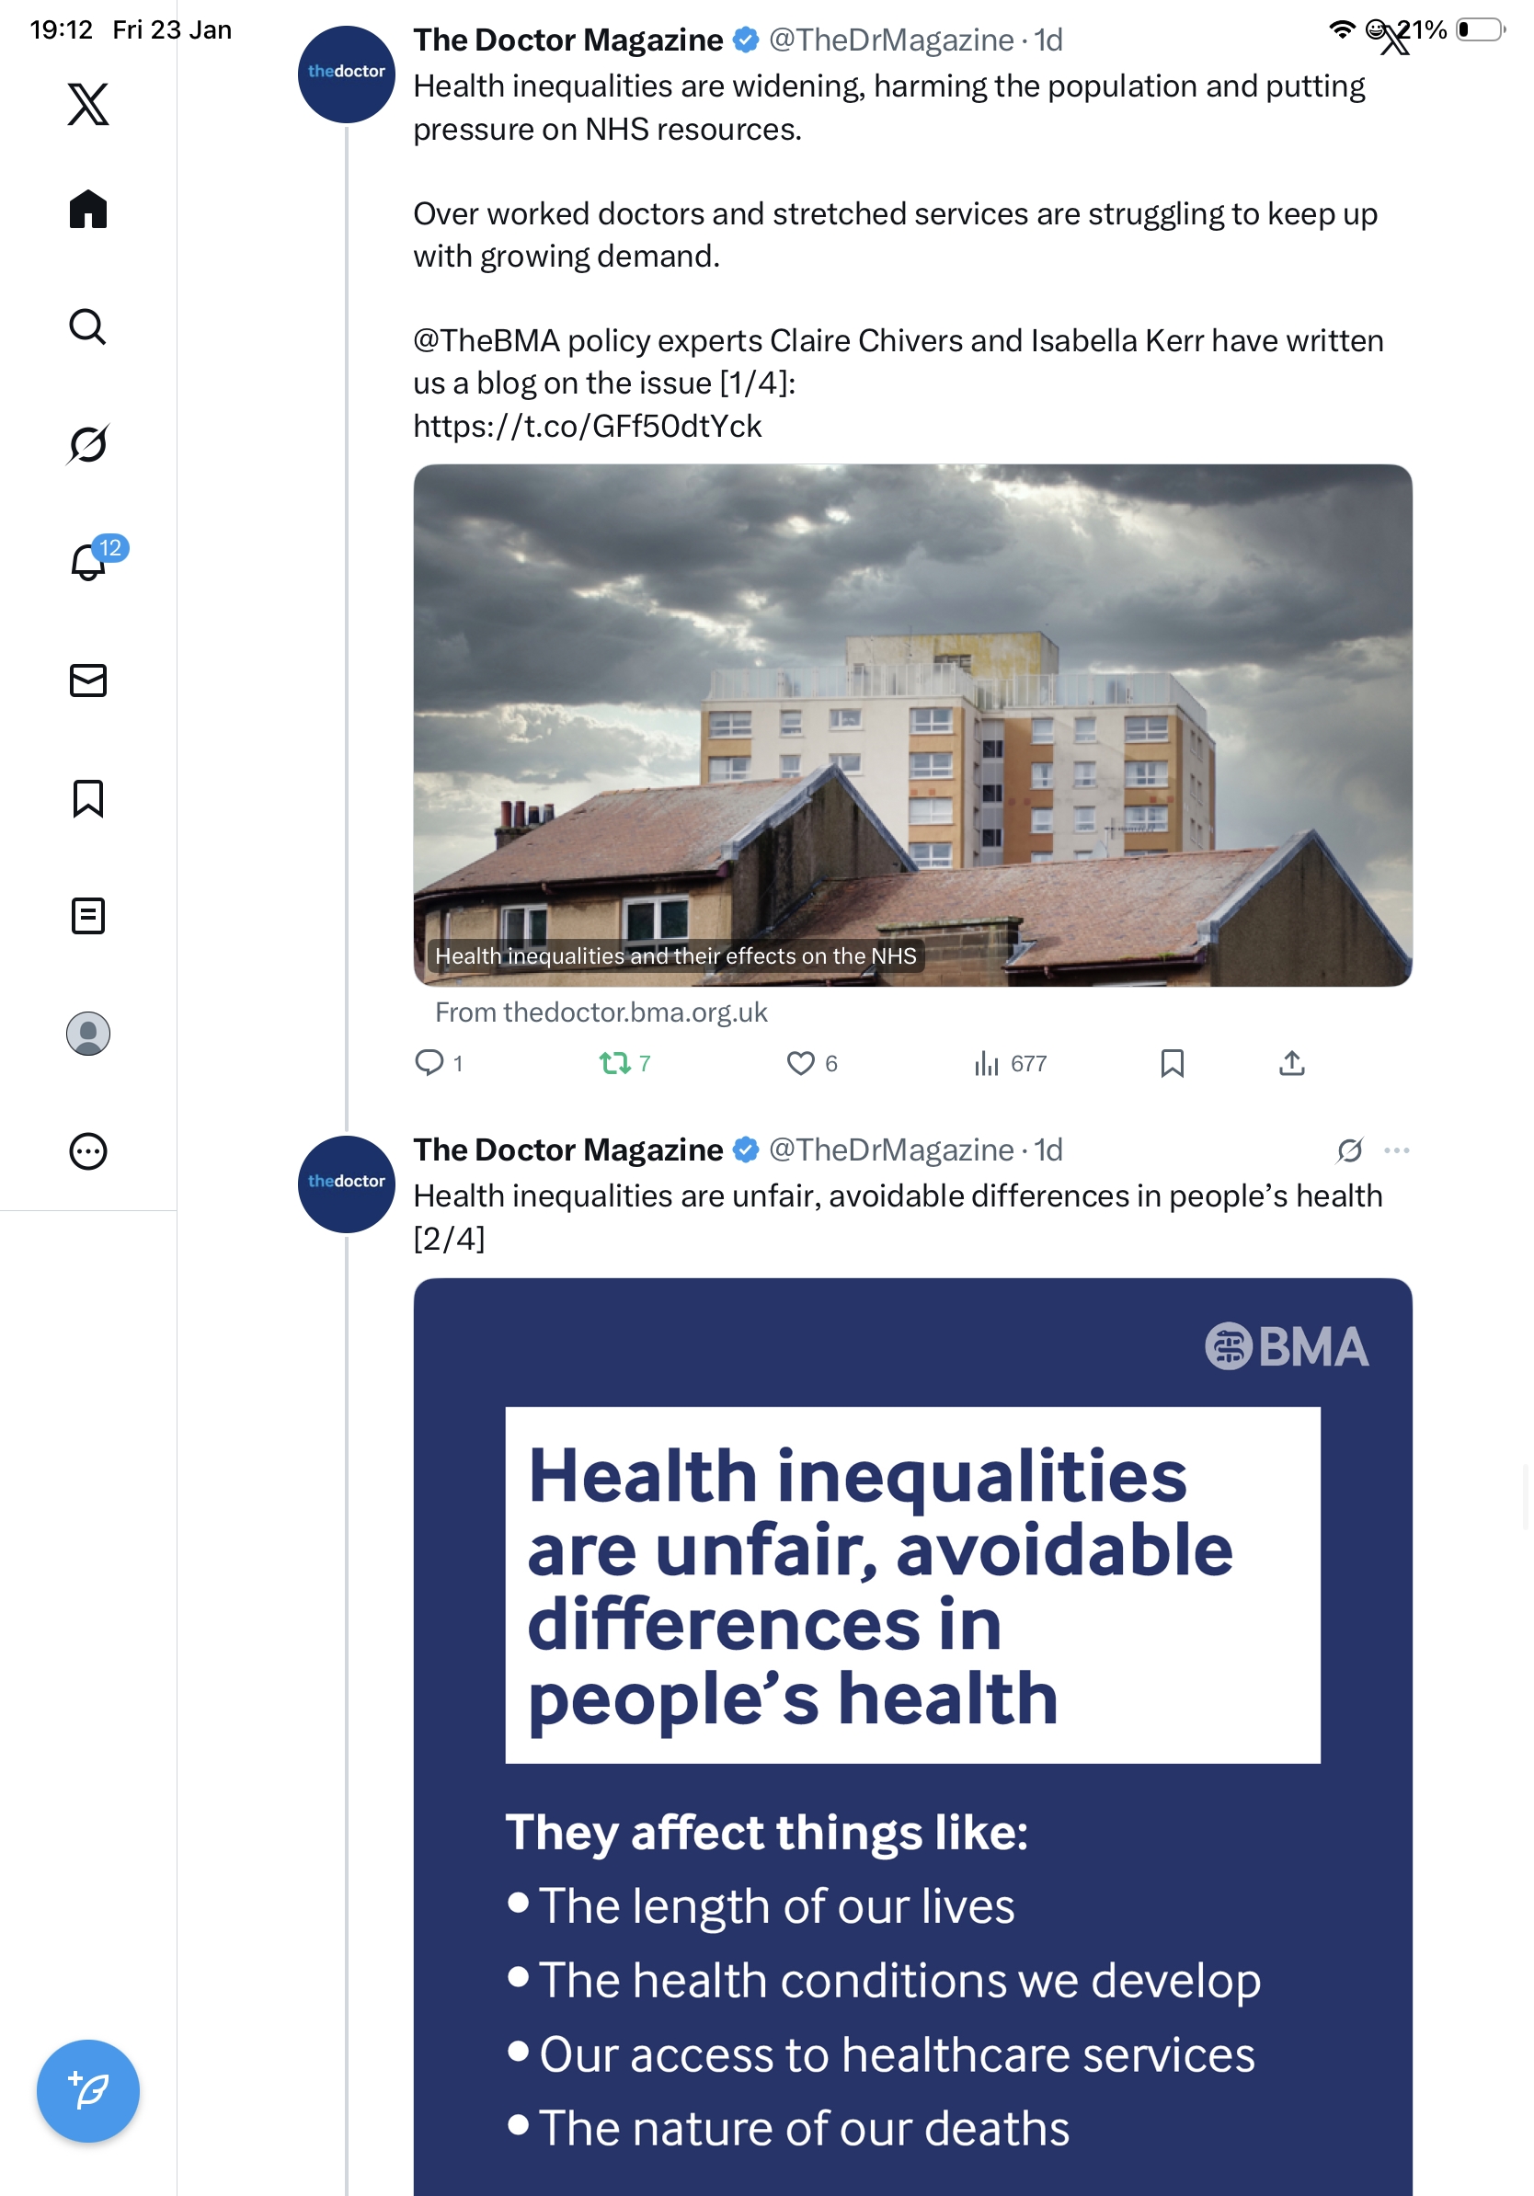Open Messages envelope icon
The image size is (1534, 2196).
tap(88, 680)
